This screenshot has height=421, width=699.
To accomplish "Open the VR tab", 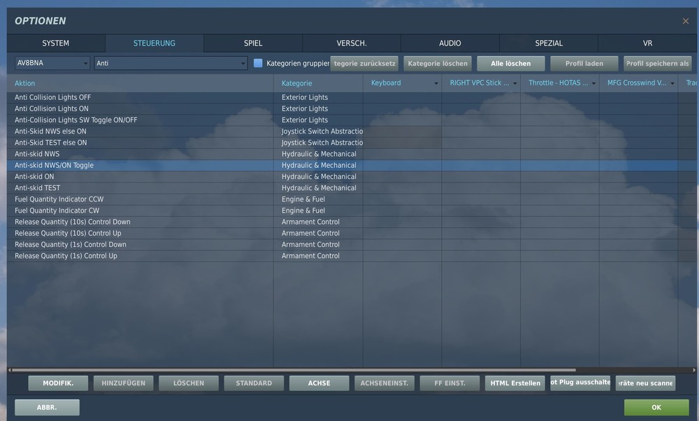I will click(647, 43).
